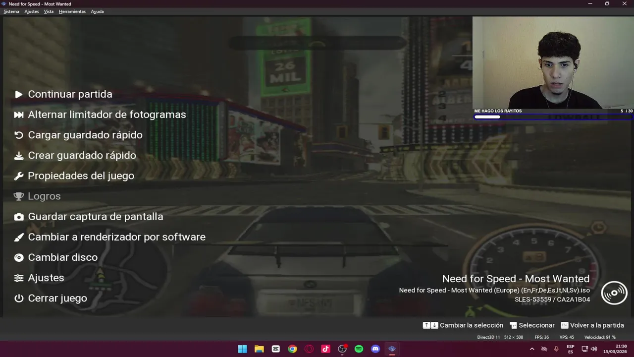Click the play icon beside Continuar partida

(19, 94)
